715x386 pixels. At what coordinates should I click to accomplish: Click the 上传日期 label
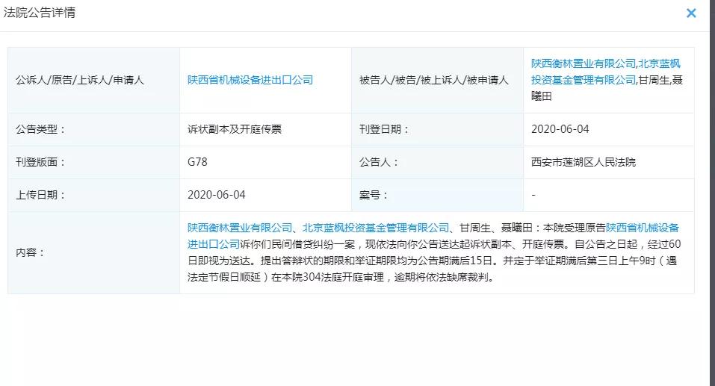coord(40,195)
